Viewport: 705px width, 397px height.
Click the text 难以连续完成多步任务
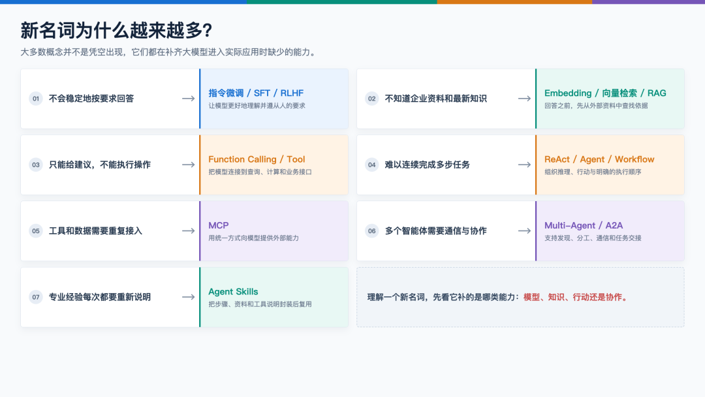point(427,165)
